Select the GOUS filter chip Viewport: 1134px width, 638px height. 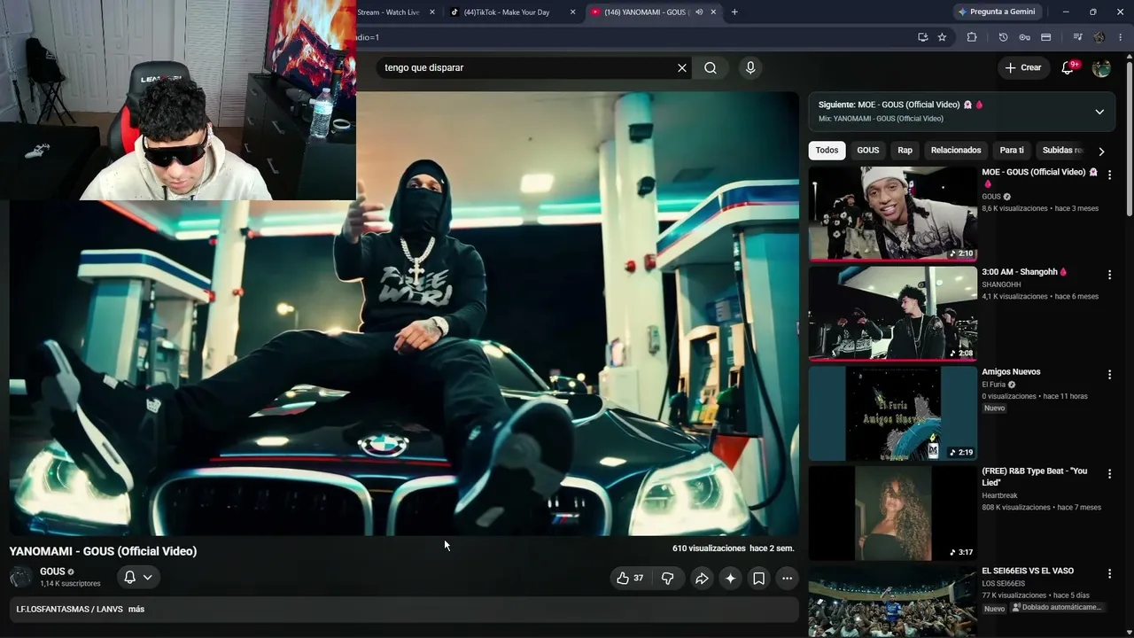(868, 151)
